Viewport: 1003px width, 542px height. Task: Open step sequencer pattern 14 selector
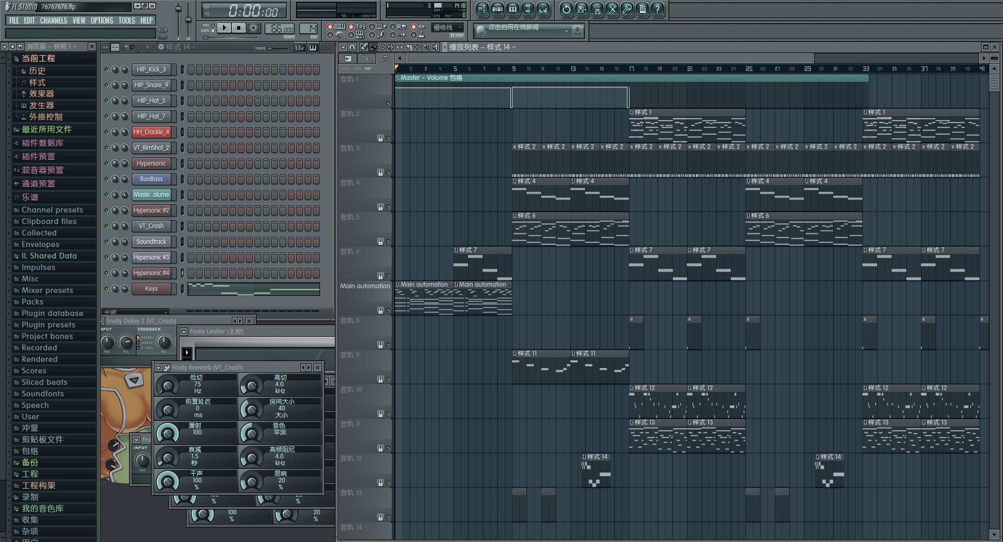click(181, 47)
